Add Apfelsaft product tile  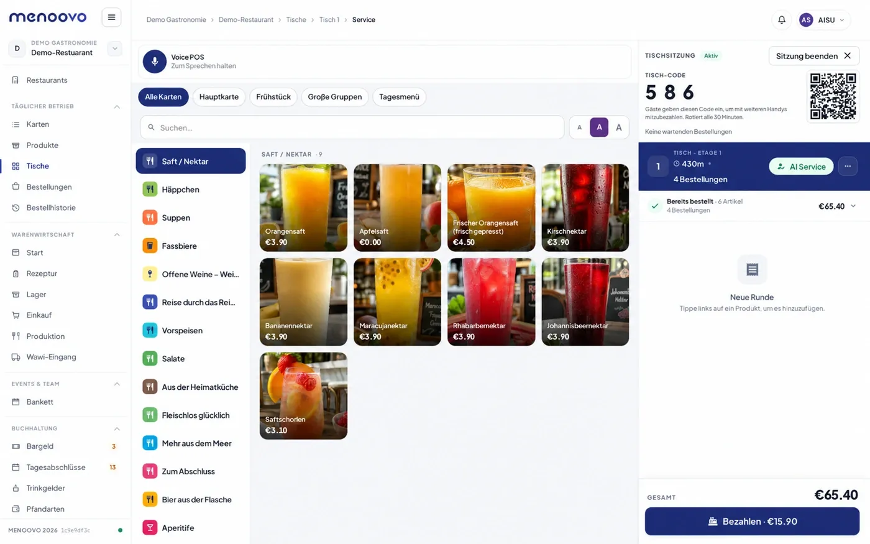397,208
